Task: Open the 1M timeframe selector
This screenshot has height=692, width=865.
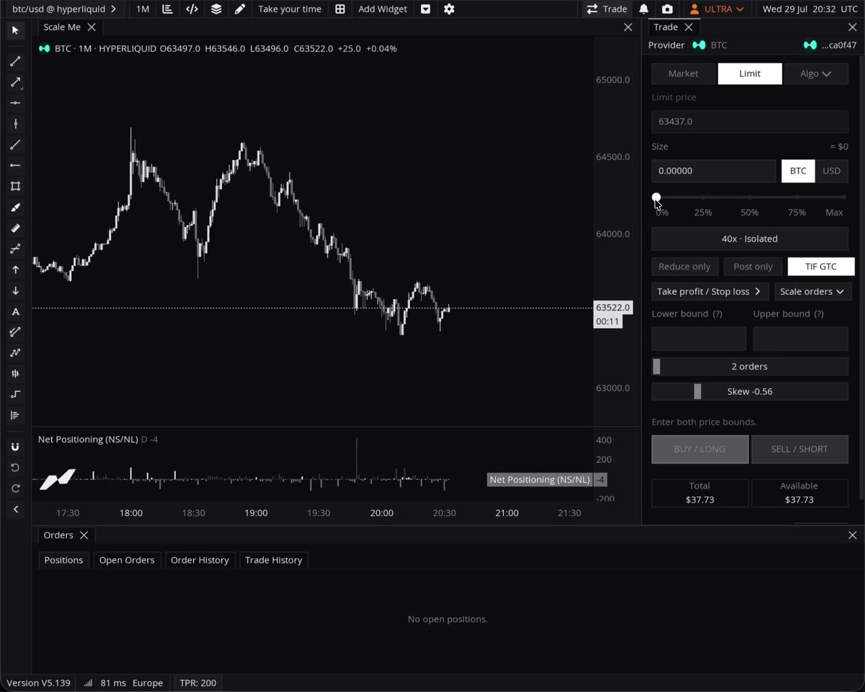Action: (x=143, y=9)
